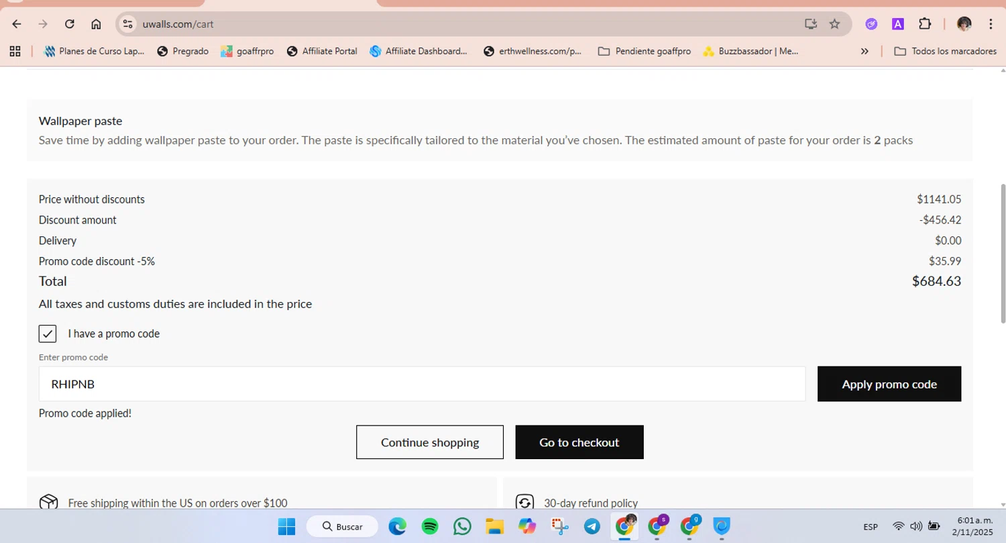Open Spotify from the taskbar

430,527
